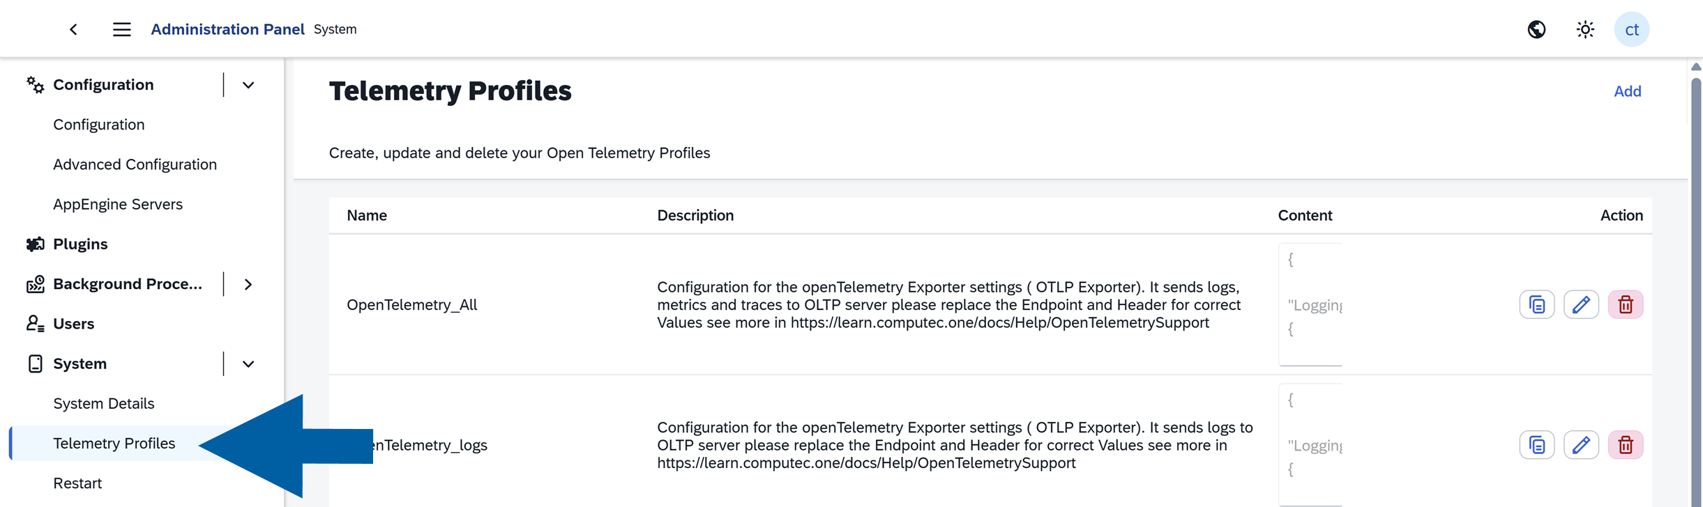Screen dimensions: 1703x507
Task: Click the OpenTelemetry_All name cell
Action: click(x=412, y=305)
